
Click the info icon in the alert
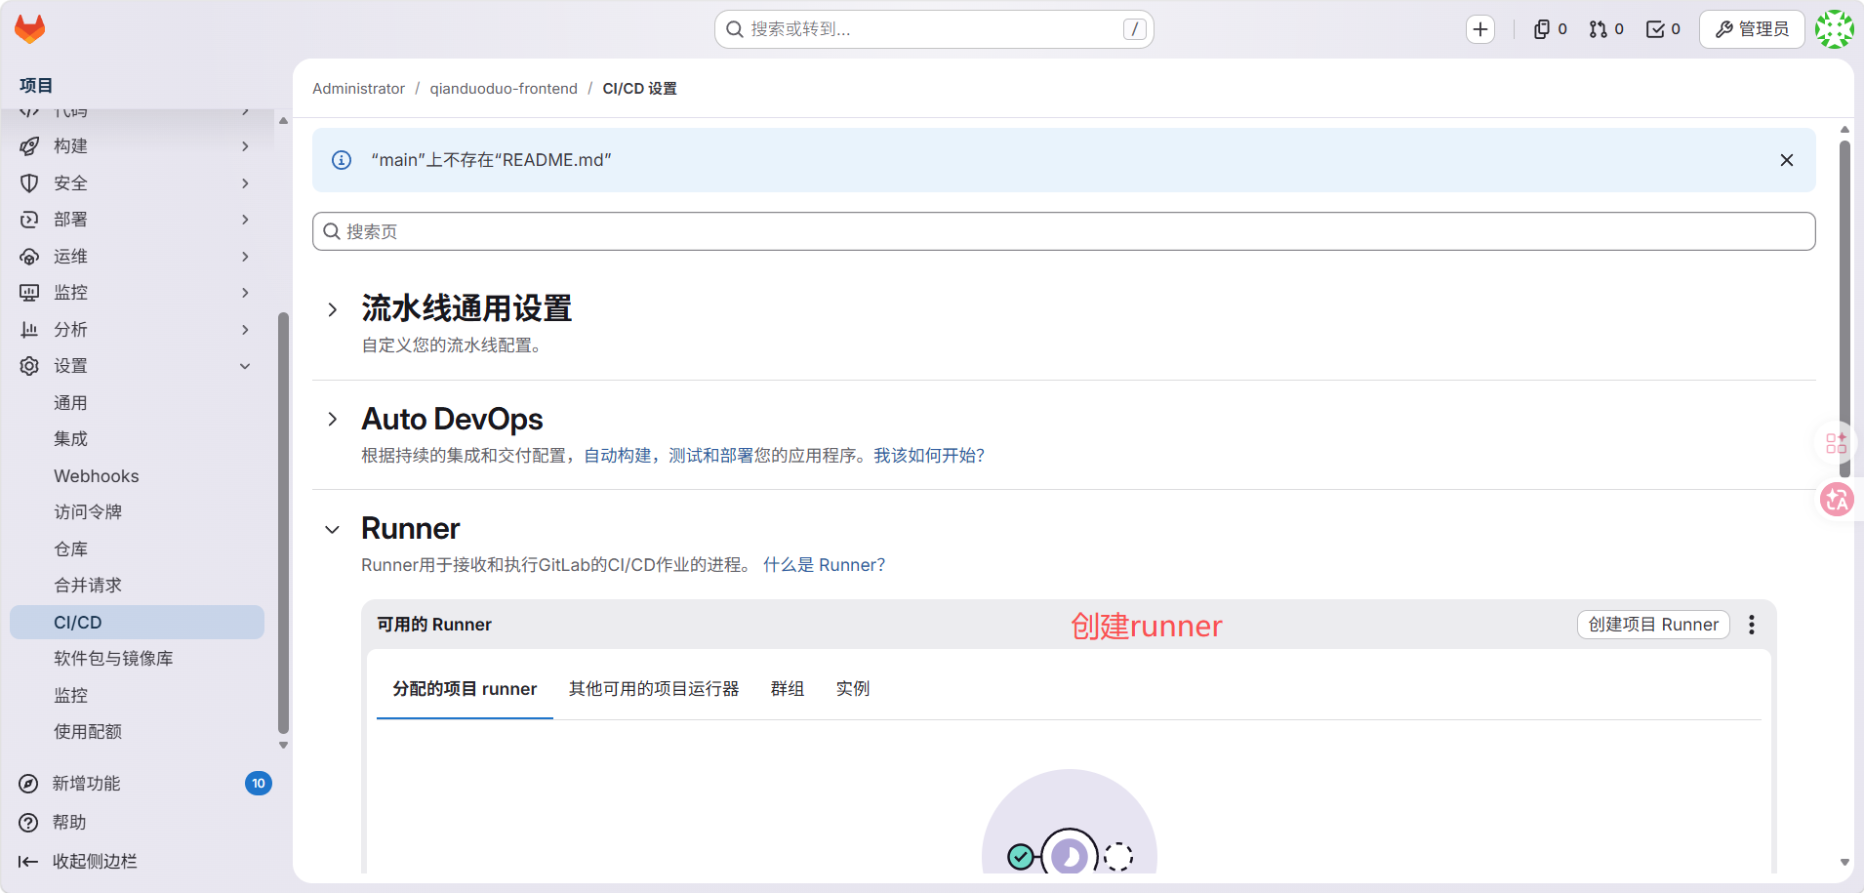pyautogui.click(x=342, y=160)
